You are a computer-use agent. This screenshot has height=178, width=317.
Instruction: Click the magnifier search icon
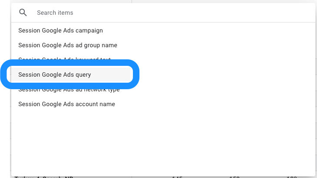(x=23, y=13)
